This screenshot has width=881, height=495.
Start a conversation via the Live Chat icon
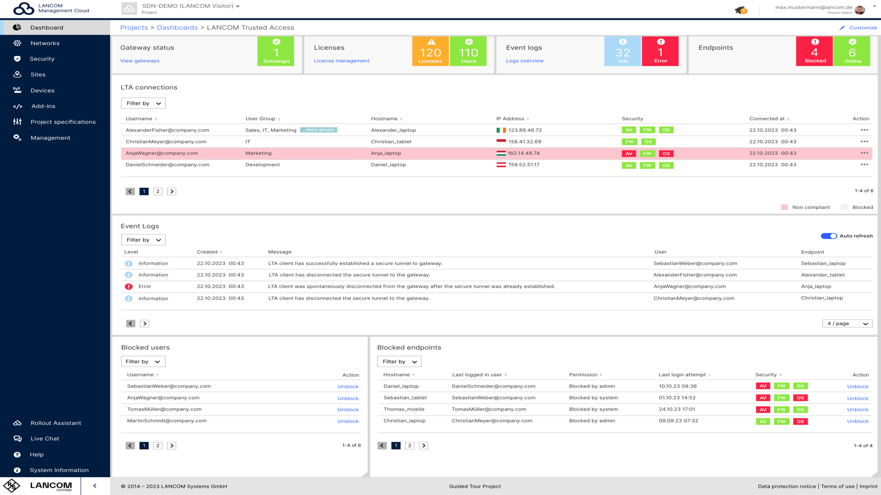coord(17,438)
